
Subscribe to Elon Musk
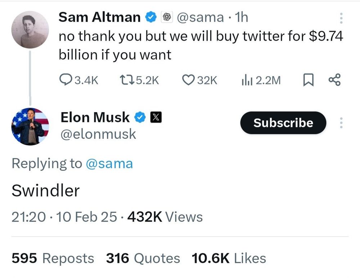(x=283, y=123)
